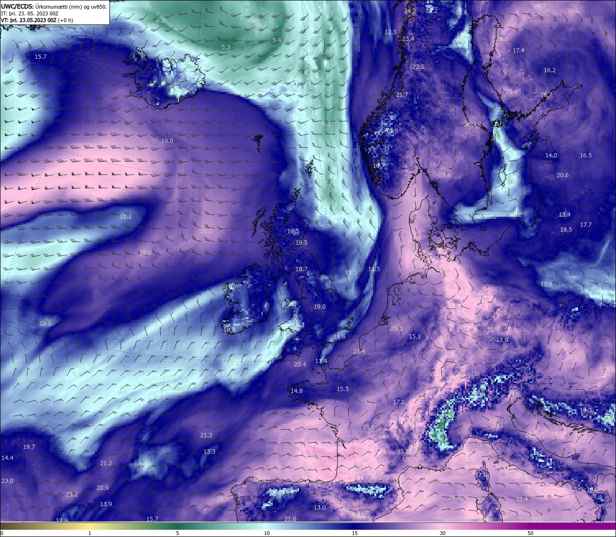The width and height of the screenshot is (616, 537).
Task: Click the 'UWC/ECDS' title text
Action: (18, 6)
